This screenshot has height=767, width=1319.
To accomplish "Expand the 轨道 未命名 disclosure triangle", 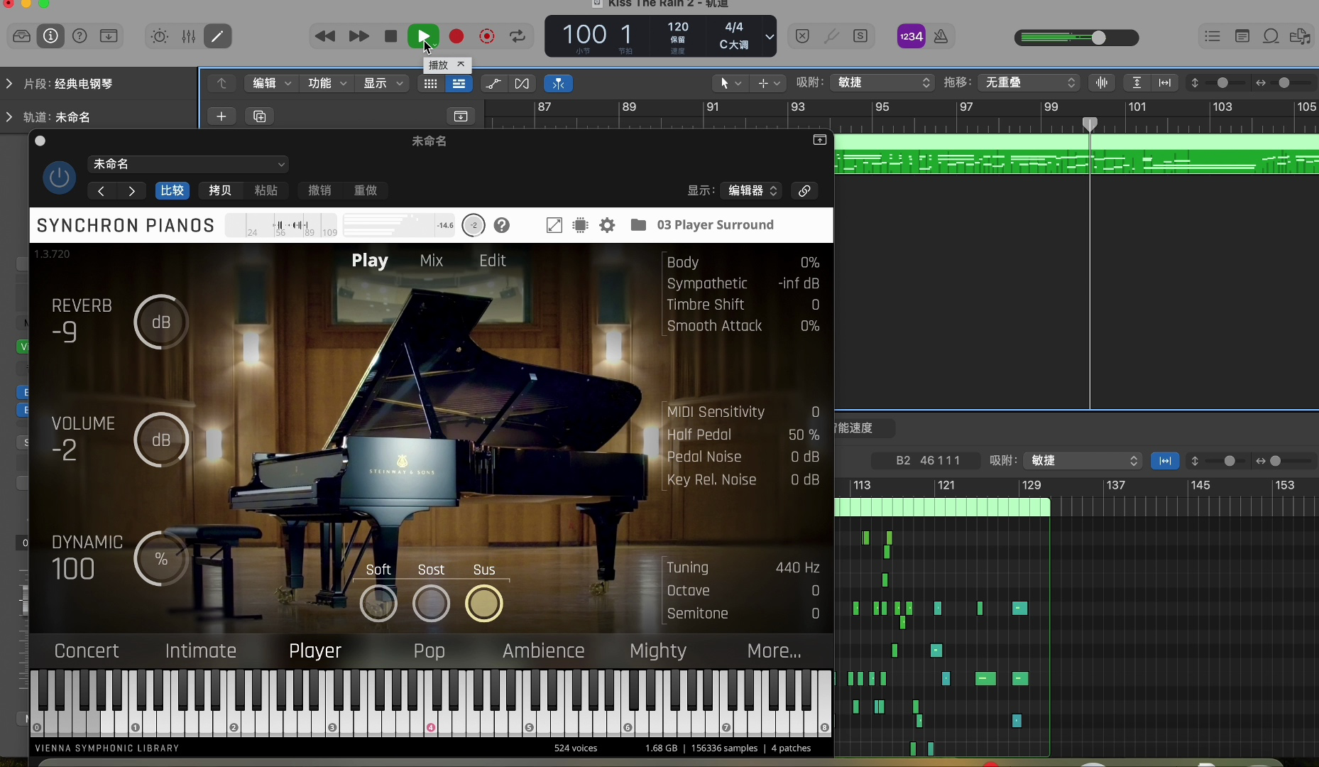I will 9,117.
